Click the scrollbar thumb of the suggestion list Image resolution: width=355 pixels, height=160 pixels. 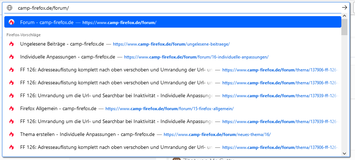click(x=345, y=27)
